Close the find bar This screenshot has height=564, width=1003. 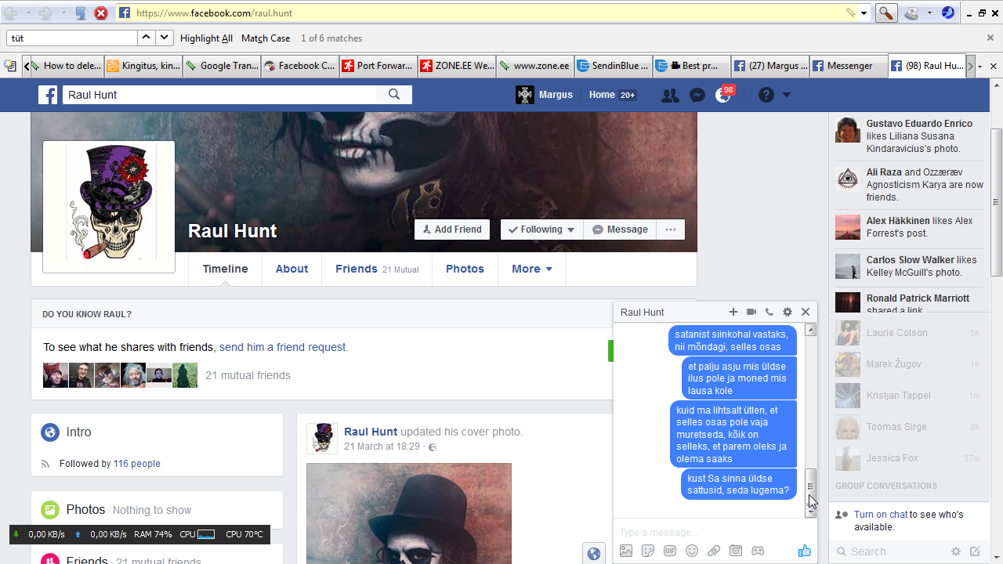(x=990, y=38)
